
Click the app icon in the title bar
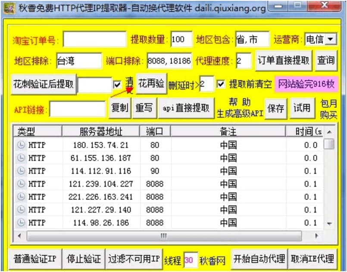(9, 9)
